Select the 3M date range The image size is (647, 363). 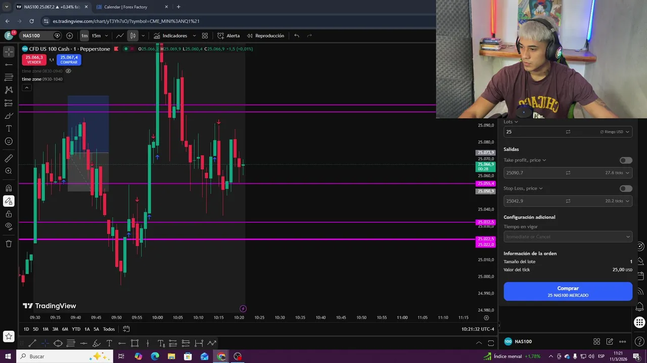pyautogui.click(x=55, y=329)
